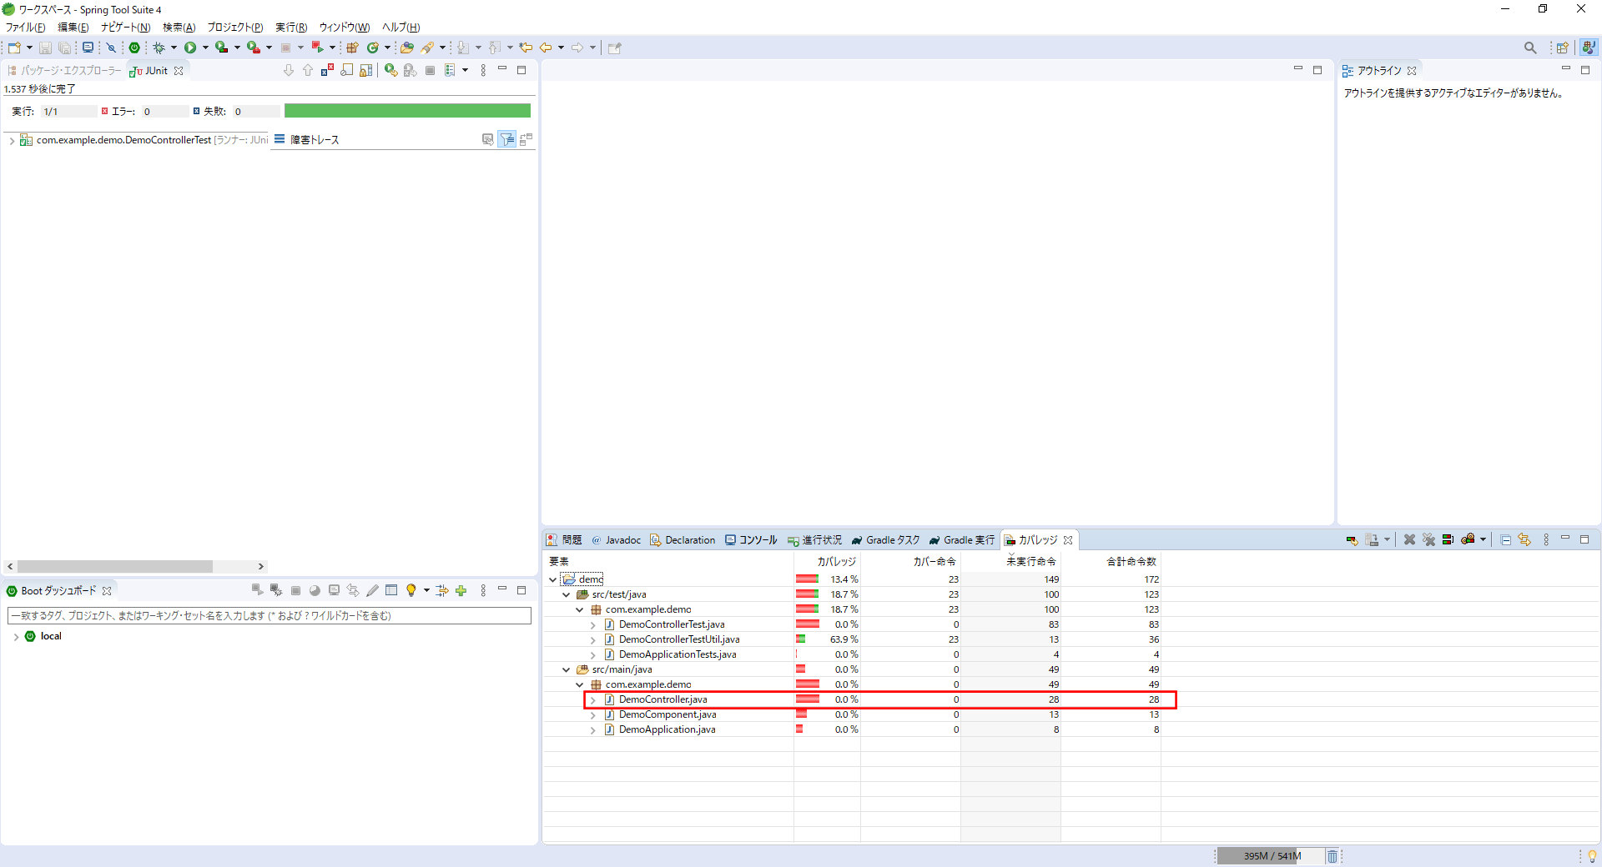Remove all coverage sessions double-X icon
Screen dimensions: 1602x867
(1428, 540)
